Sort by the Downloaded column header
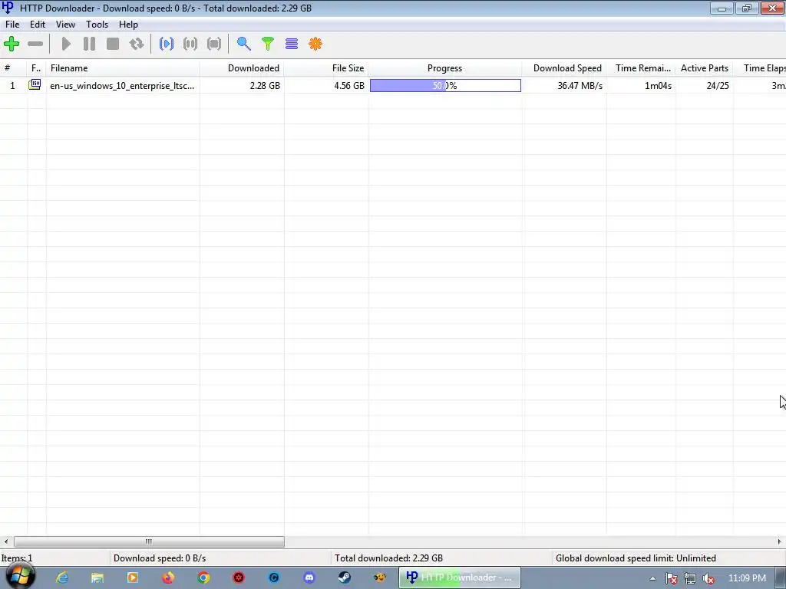 pos(242,68)
